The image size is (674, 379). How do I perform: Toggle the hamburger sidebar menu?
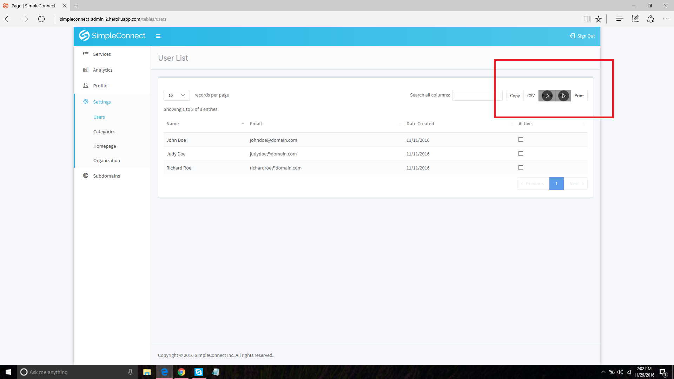(158, 36)
